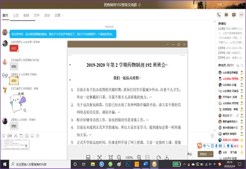Select the scissors screenshot tool

click(x=16, y=136)
